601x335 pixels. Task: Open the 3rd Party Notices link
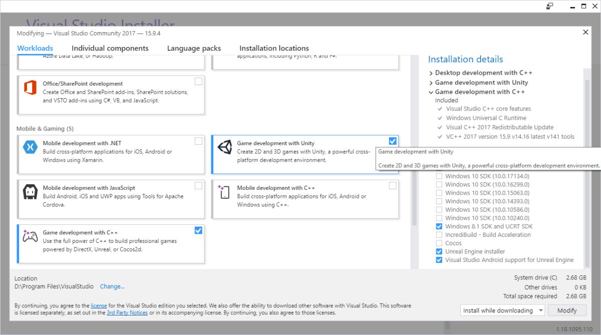tap(127, 312)
